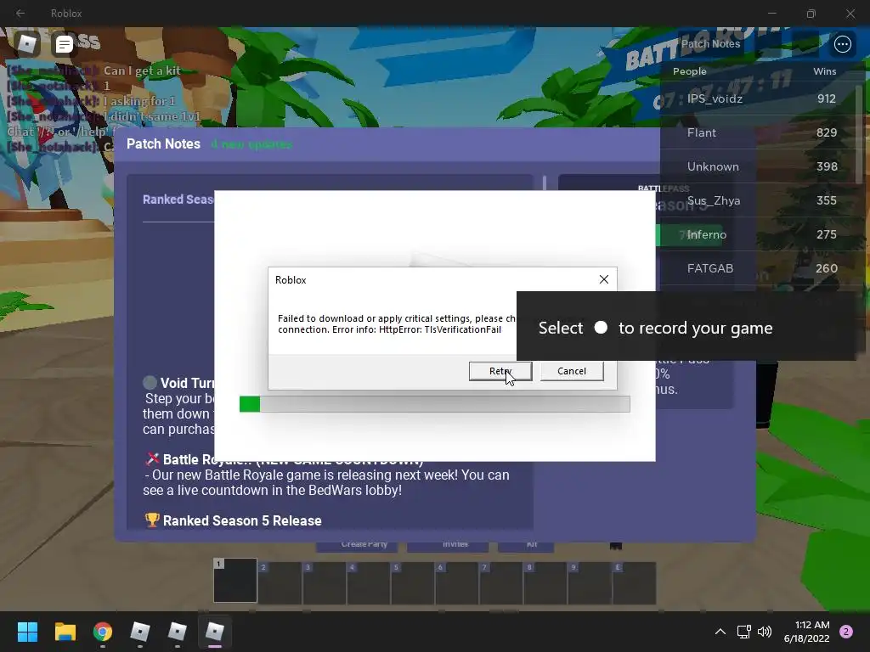Click the Retry button in Roblox error dialog
Image resolution: width=870 pixels, height=652 pixels.
click(500, 371)
